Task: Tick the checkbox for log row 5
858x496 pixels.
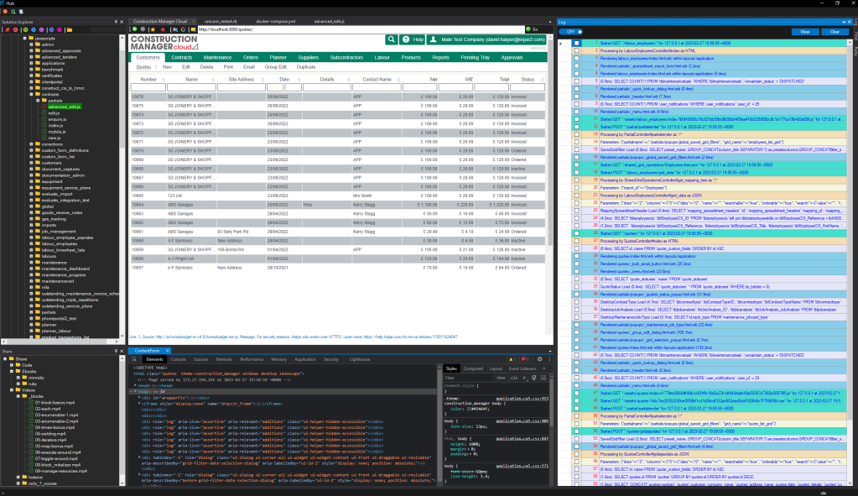Action: tap(577, 73)
